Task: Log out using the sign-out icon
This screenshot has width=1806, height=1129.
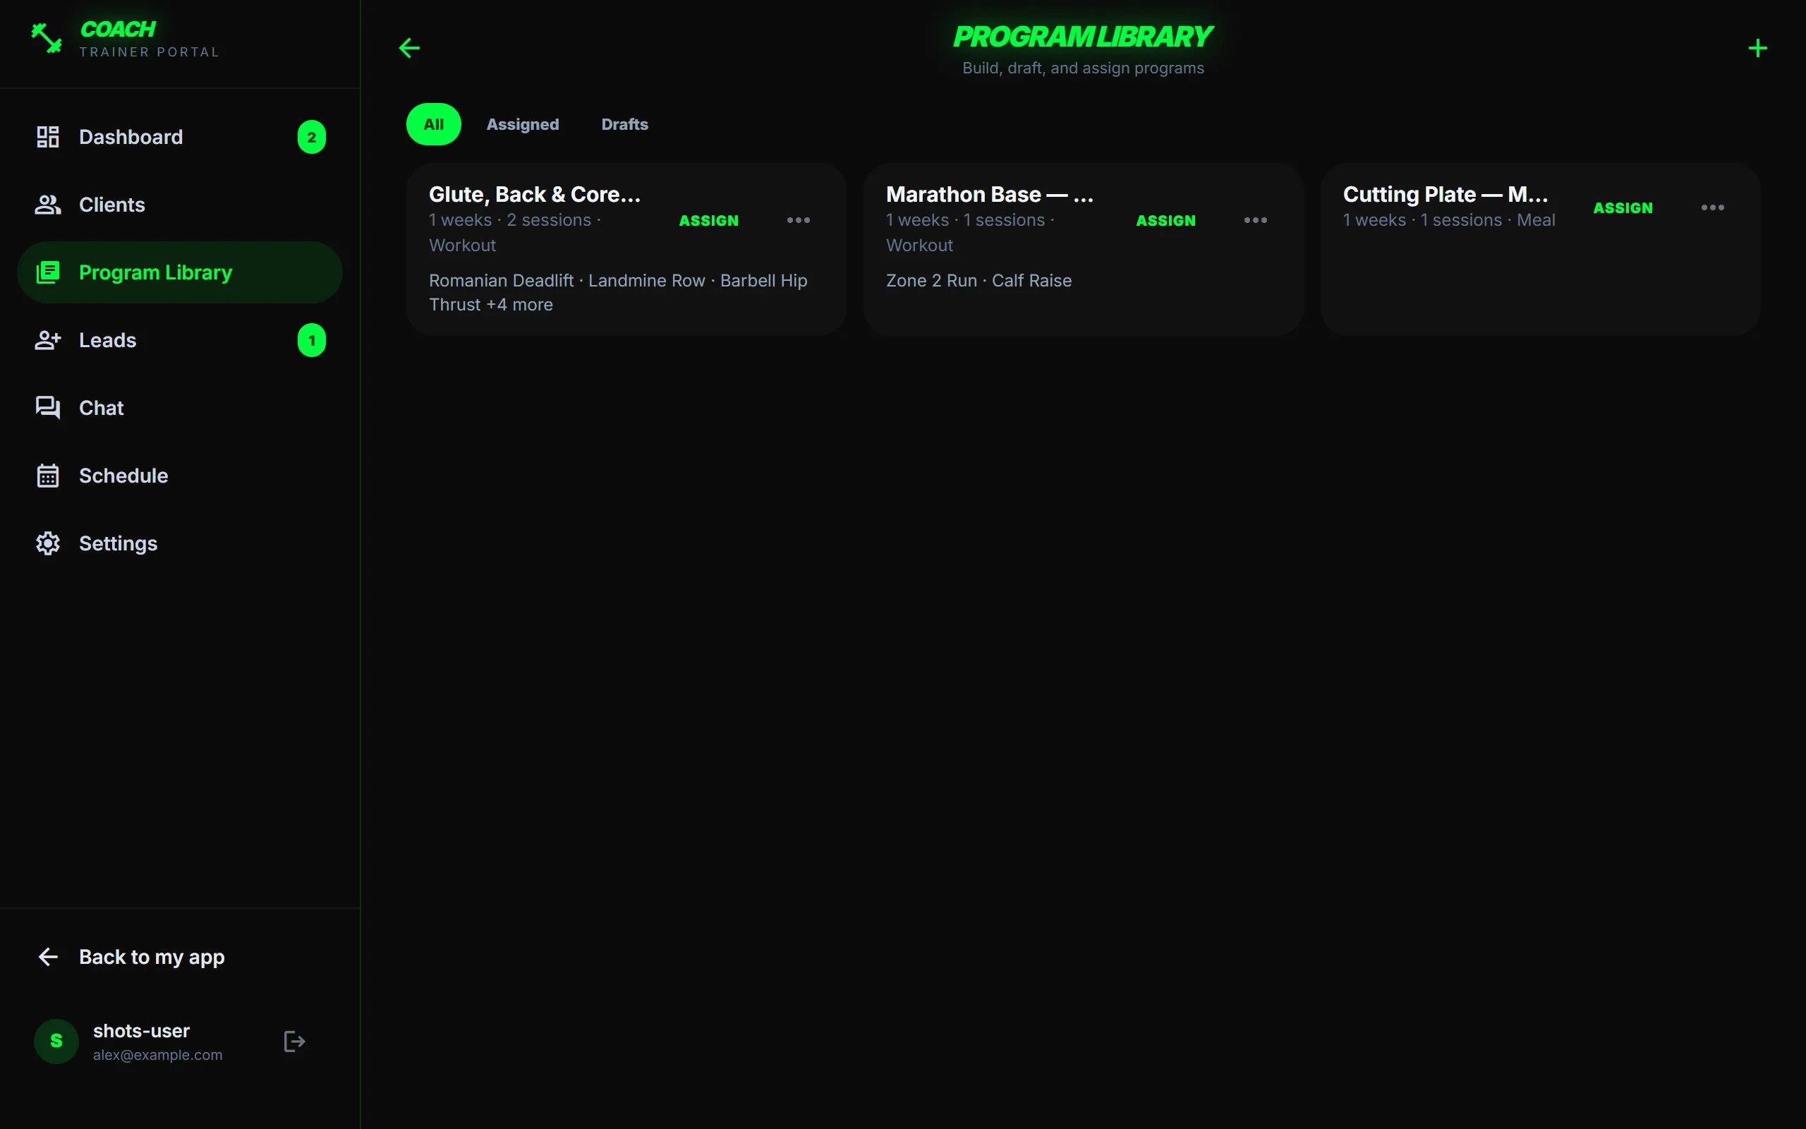Action: (295, 1041)
